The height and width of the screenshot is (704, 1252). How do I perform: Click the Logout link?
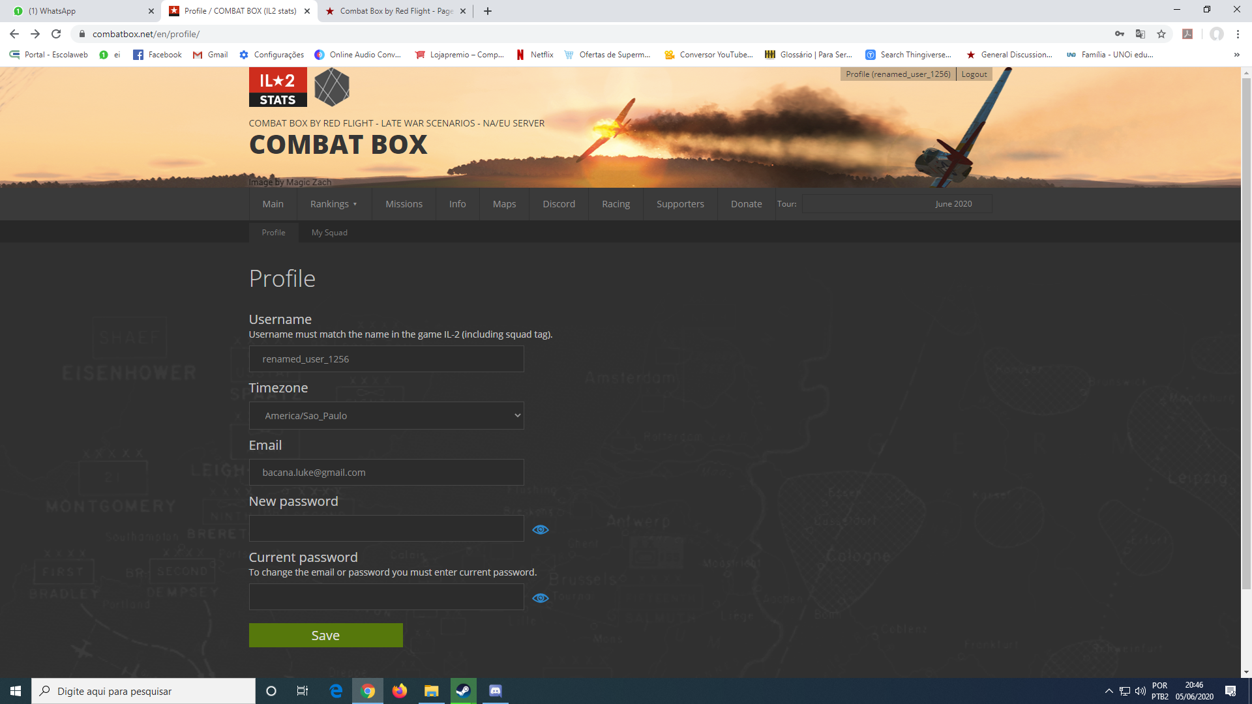coord(974,74)
